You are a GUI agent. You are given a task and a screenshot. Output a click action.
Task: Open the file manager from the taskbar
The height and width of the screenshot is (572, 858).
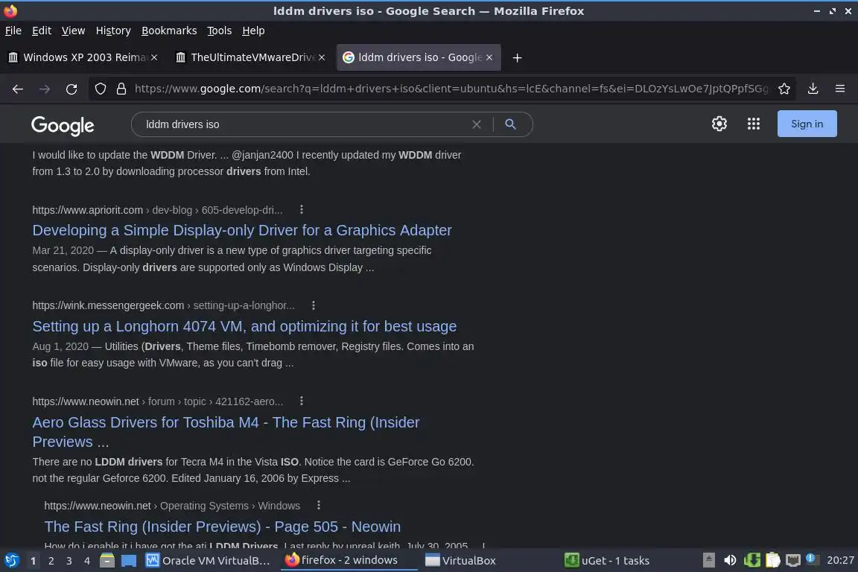107,560
